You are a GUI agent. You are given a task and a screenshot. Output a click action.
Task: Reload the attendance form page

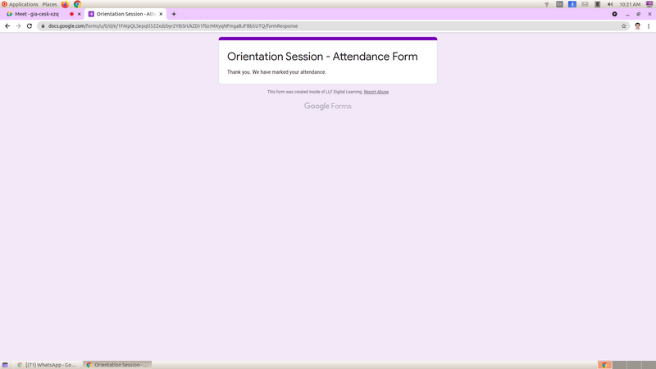30,26
